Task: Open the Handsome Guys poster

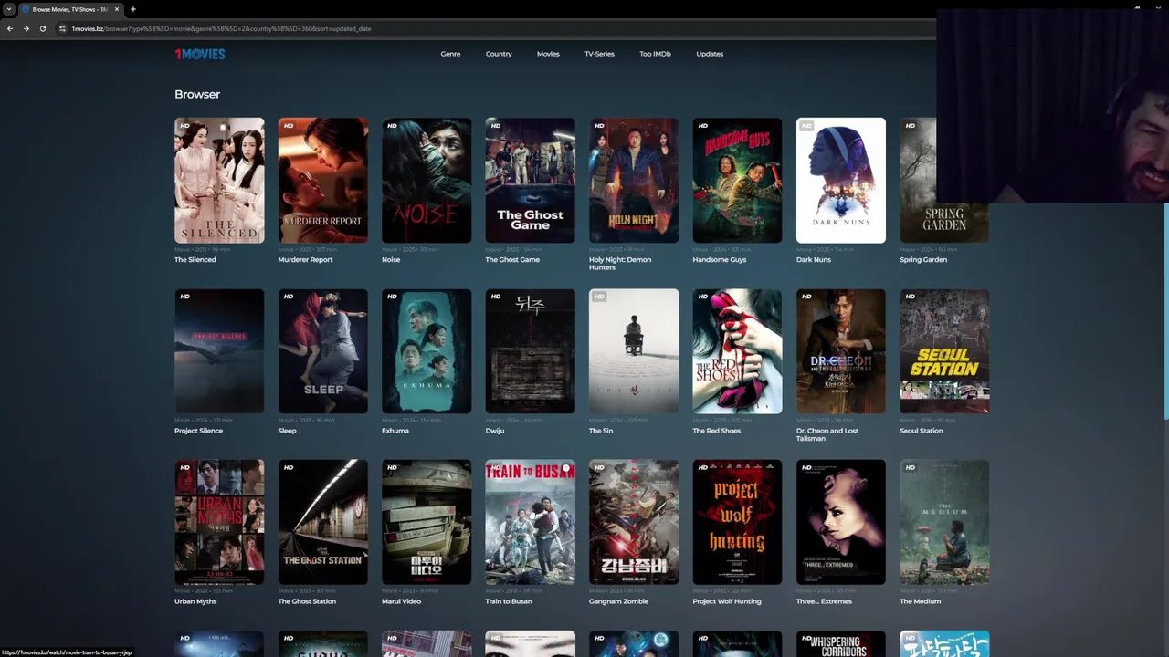Action: point(737,180)
